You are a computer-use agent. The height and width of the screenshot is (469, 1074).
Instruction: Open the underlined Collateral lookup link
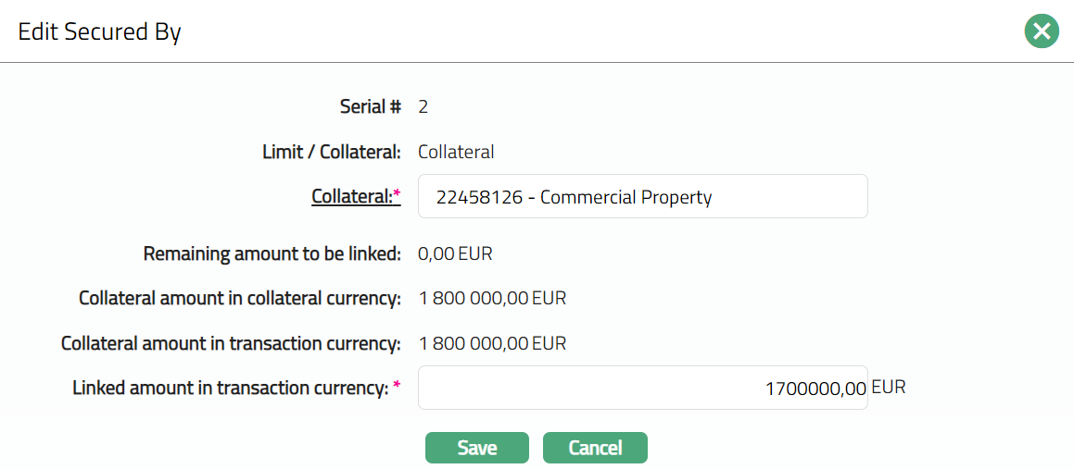tap(352, 196)
